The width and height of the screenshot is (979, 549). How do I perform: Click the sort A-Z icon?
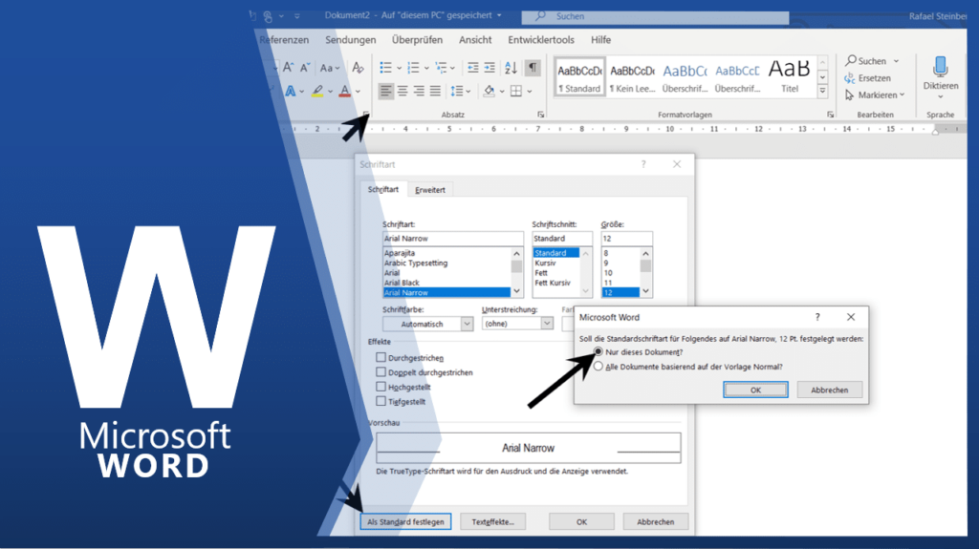510,68
